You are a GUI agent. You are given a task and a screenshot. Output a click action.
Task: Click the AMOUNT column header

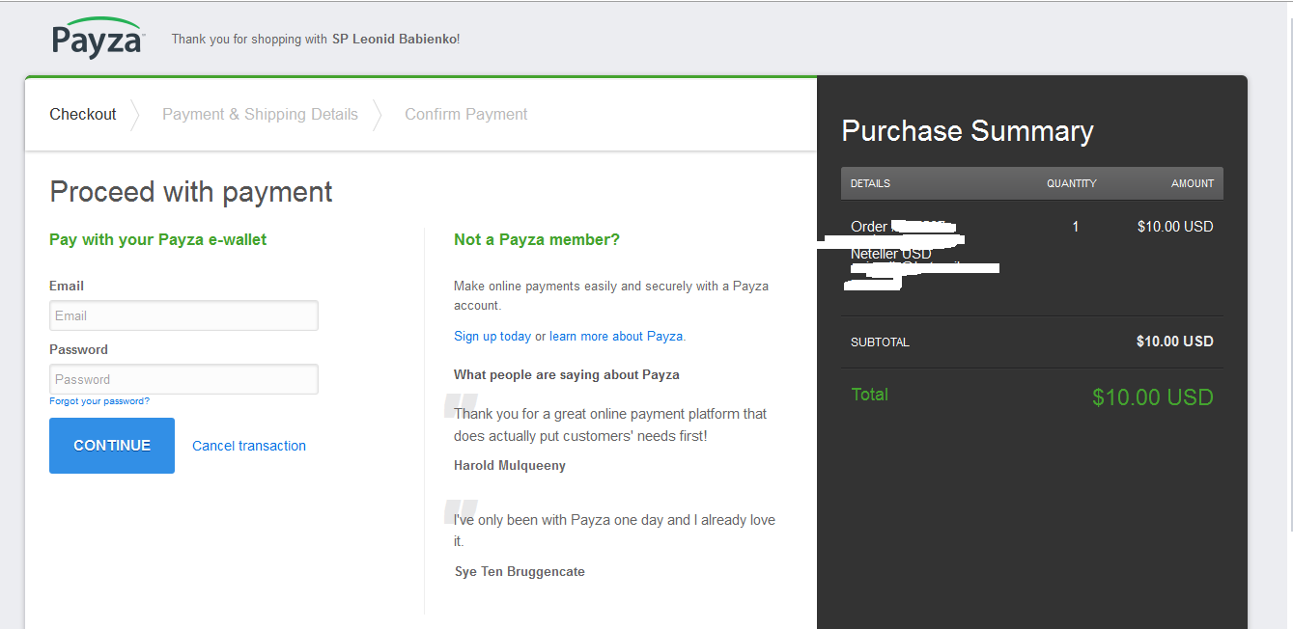coord(1193,183)
